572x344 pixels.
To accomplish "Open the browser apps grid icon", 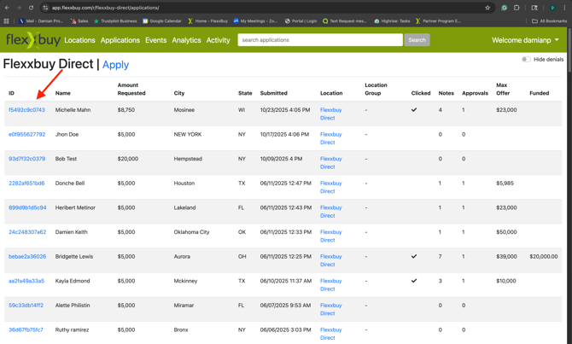I will click(x=6, y=20).
